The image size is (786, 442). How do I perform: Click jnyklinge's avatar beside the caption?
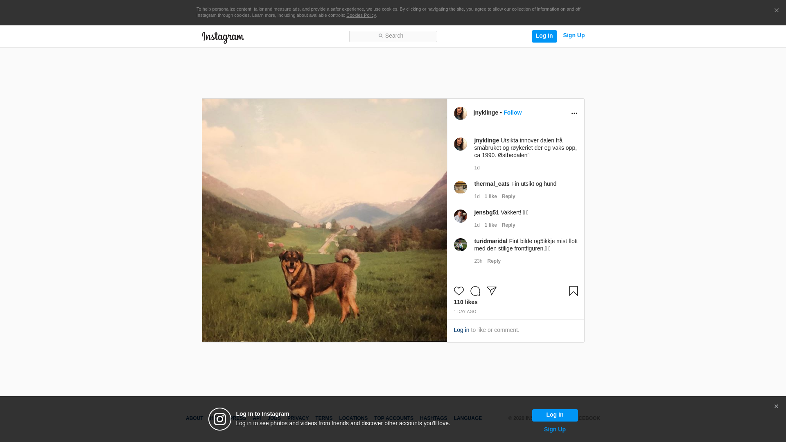[x=460, y=144]
